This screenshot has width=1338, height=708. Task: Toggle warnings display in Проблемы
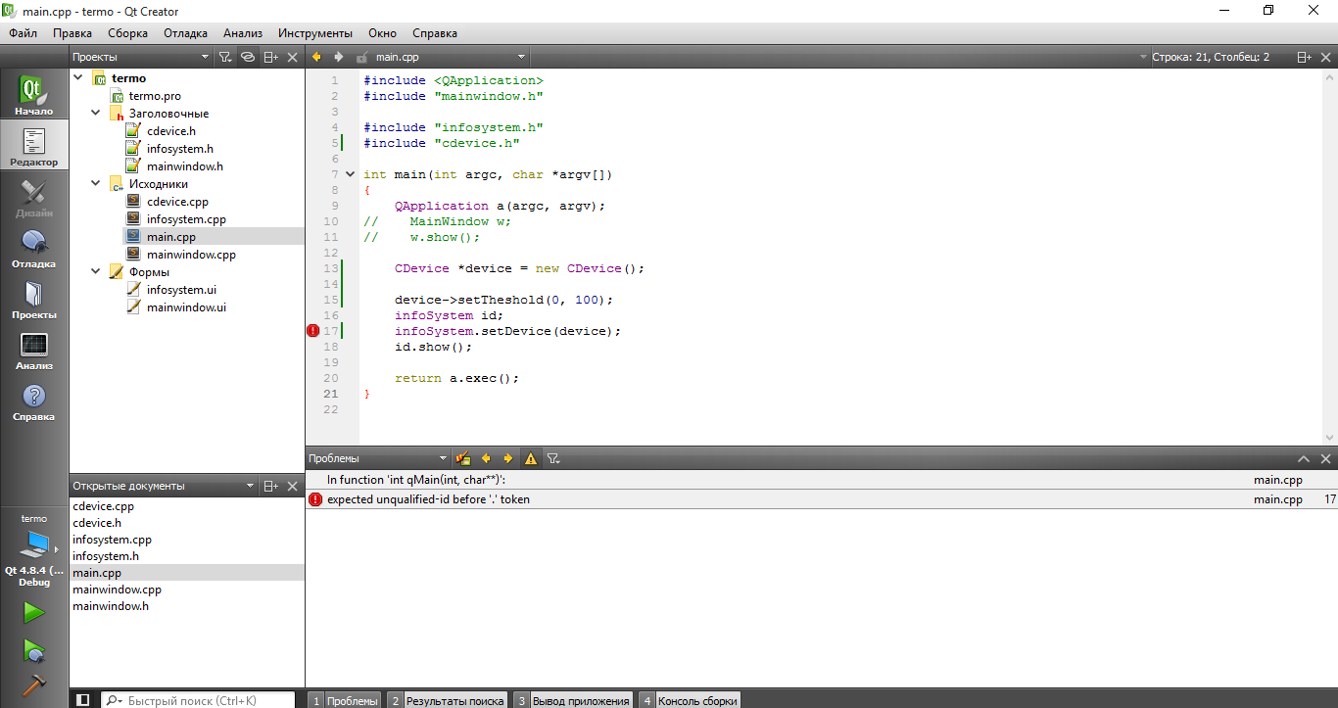coord(531,458)
